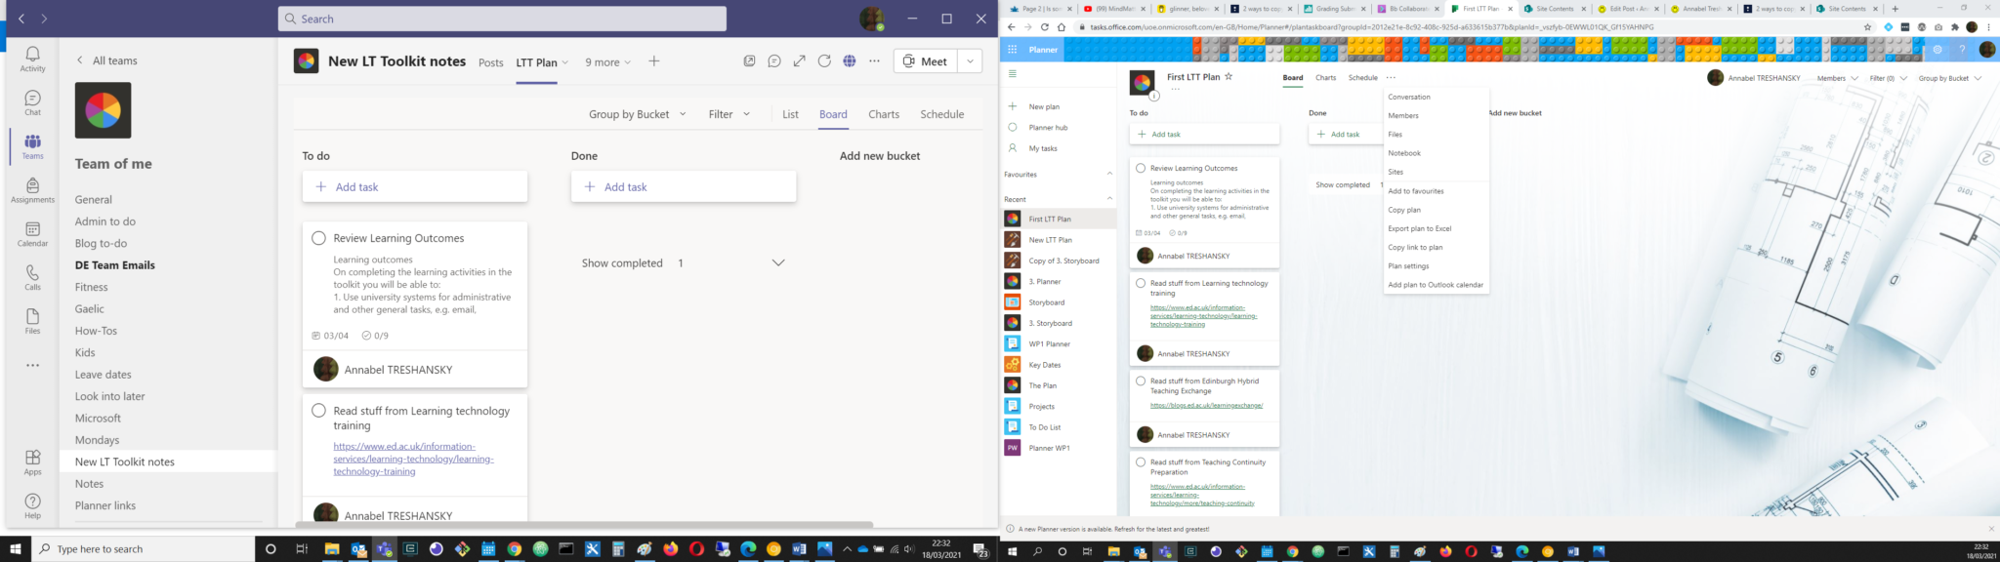Mark Review Learning Outcomes complete in Teams
Viewport: 2000px width, 562px height.
tap(318, 238)
